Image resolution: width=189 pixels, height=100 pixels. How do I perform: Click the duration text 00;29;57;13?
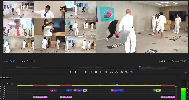tap(181, 61)
